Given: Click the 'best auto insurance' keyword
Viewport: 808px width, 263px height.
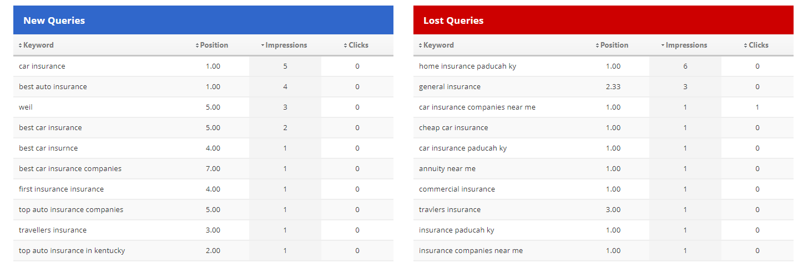Looking at the screenshot, I should pyautogui.click(x=53, y=87).
